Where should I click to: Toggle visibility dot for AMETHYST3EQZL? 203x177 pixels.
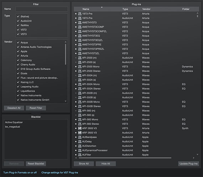point(76,40)
